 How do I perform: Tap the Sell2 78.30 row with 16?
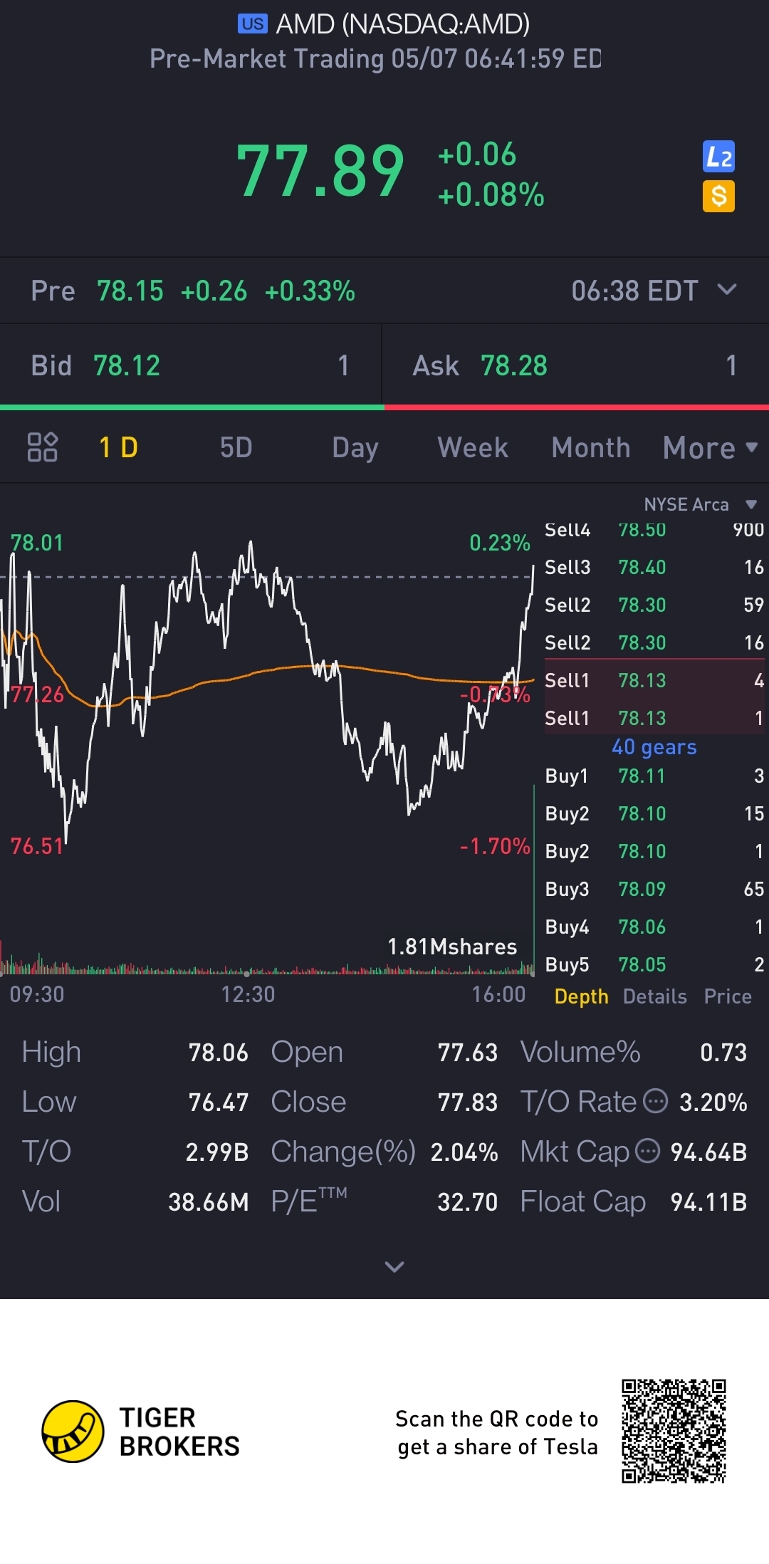[x=654, y=642]
